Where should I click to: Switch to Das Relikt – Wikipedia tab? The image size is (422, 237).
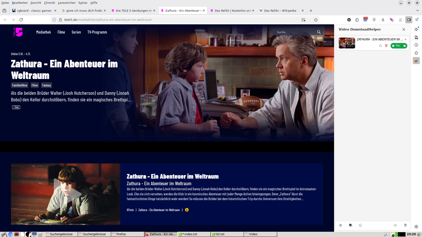(281, 11)
